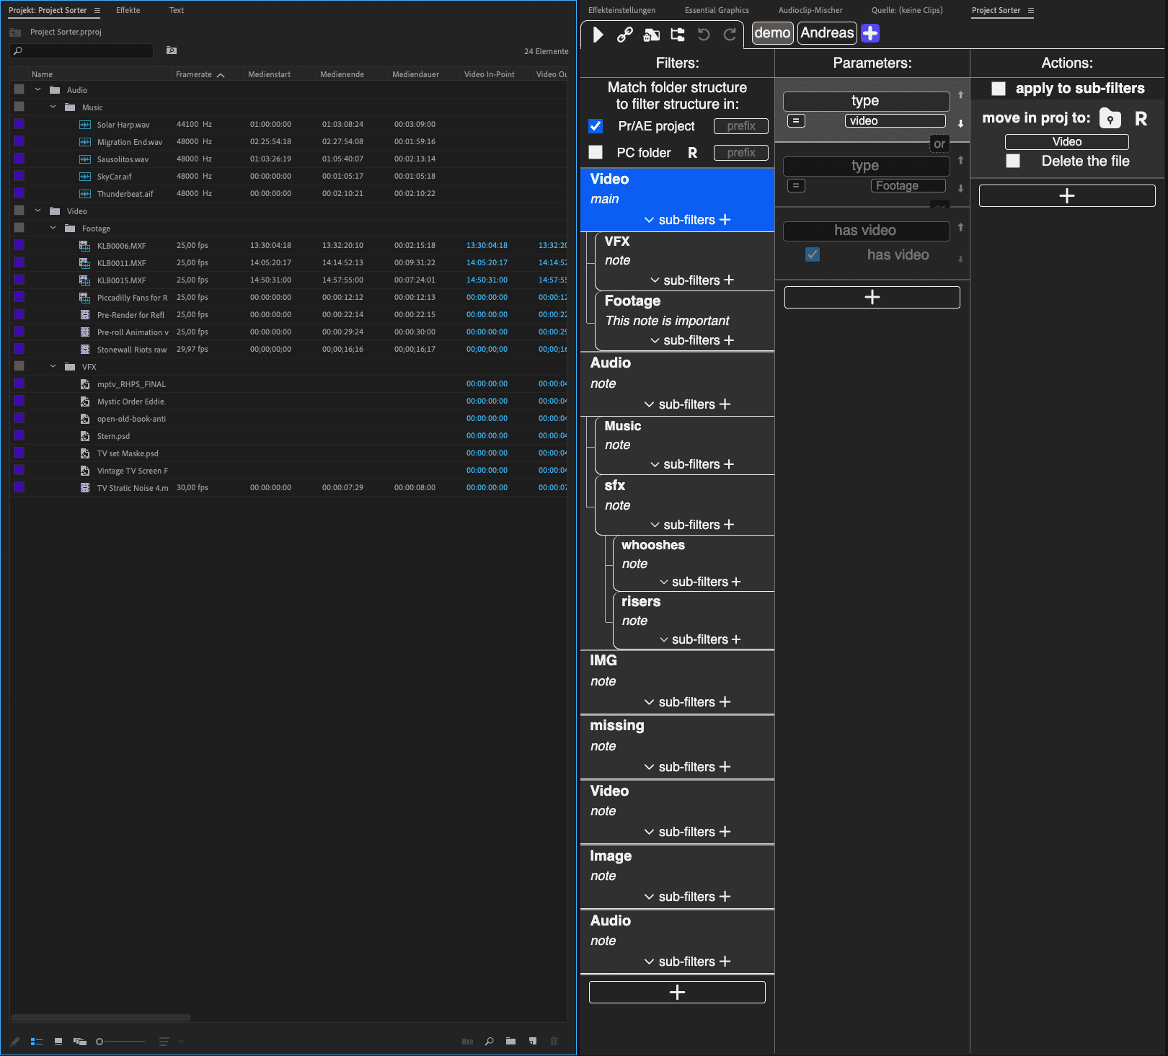This screenshot has height=1056, width=1168.
Task: Switch to the Andreas preset tab
Action: point(826,32)
